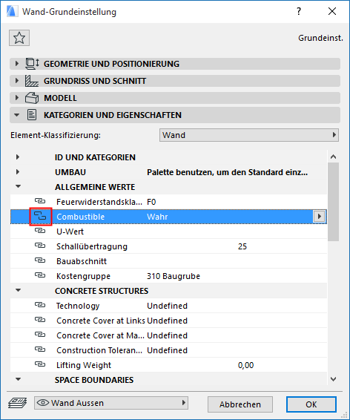Click the properties list scrollbar thumb
350x420 pixels.
coord(333,202)
